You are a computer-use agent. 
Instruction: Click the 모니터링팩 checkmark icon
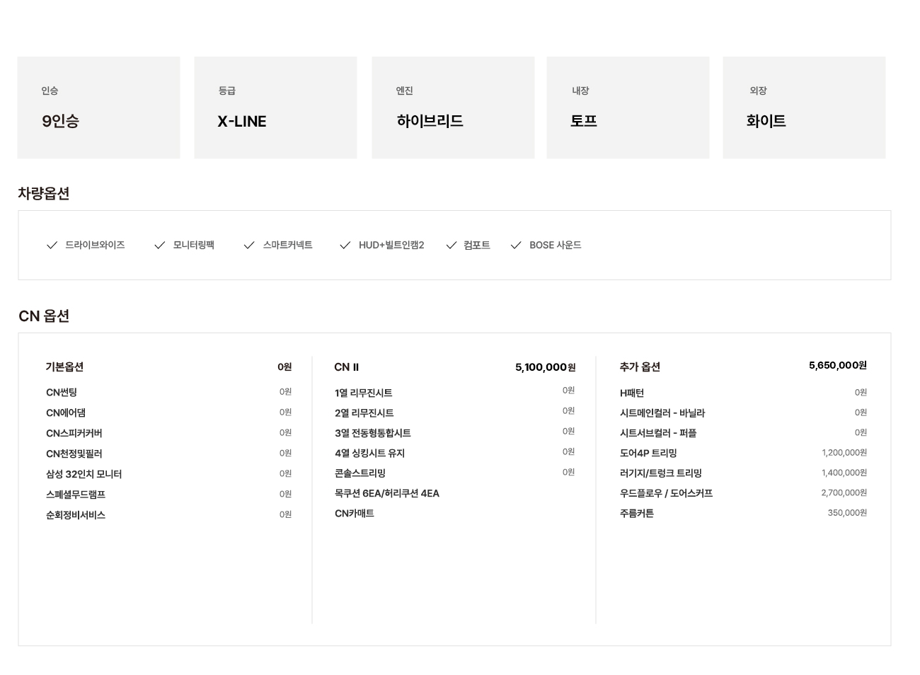coord(159,245)
